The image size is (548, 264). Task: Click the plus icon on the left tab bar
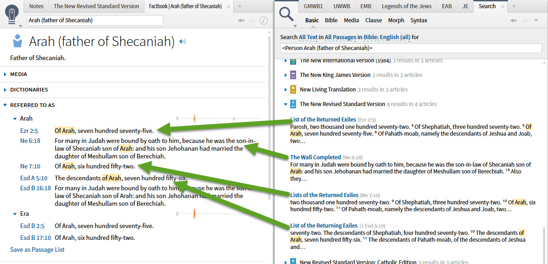pos(241,7)
